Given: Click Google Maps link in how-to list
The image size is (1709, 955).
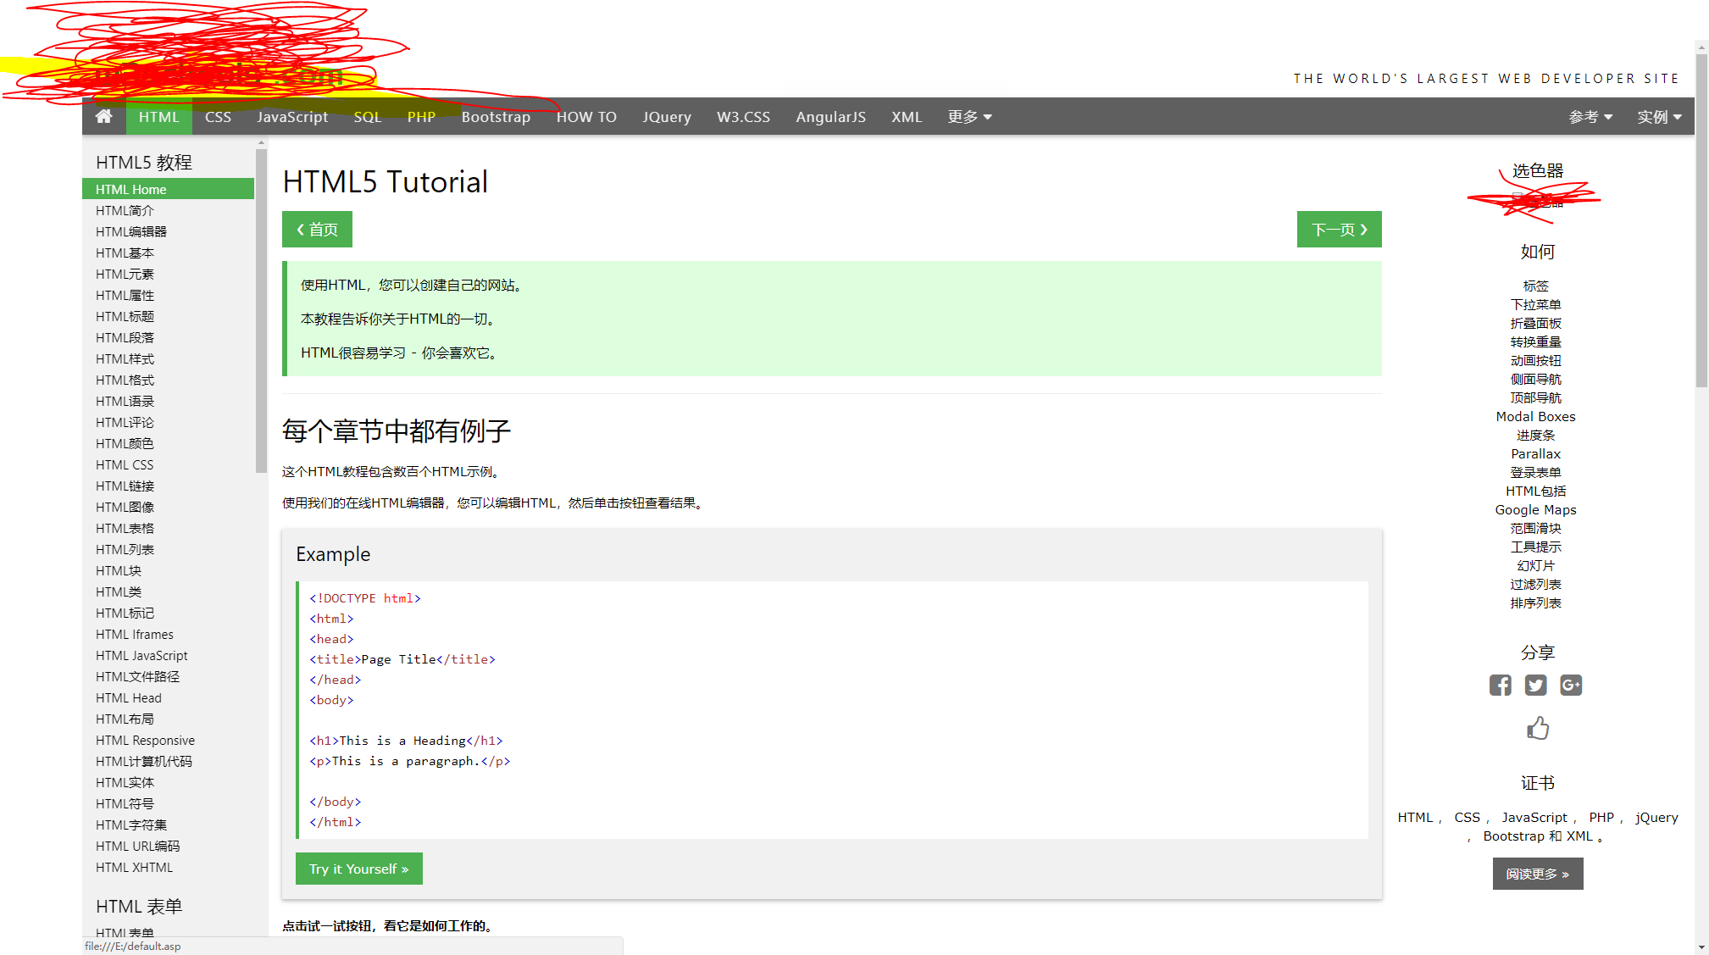Looking at the screenshot, I should click(1535, 509).
